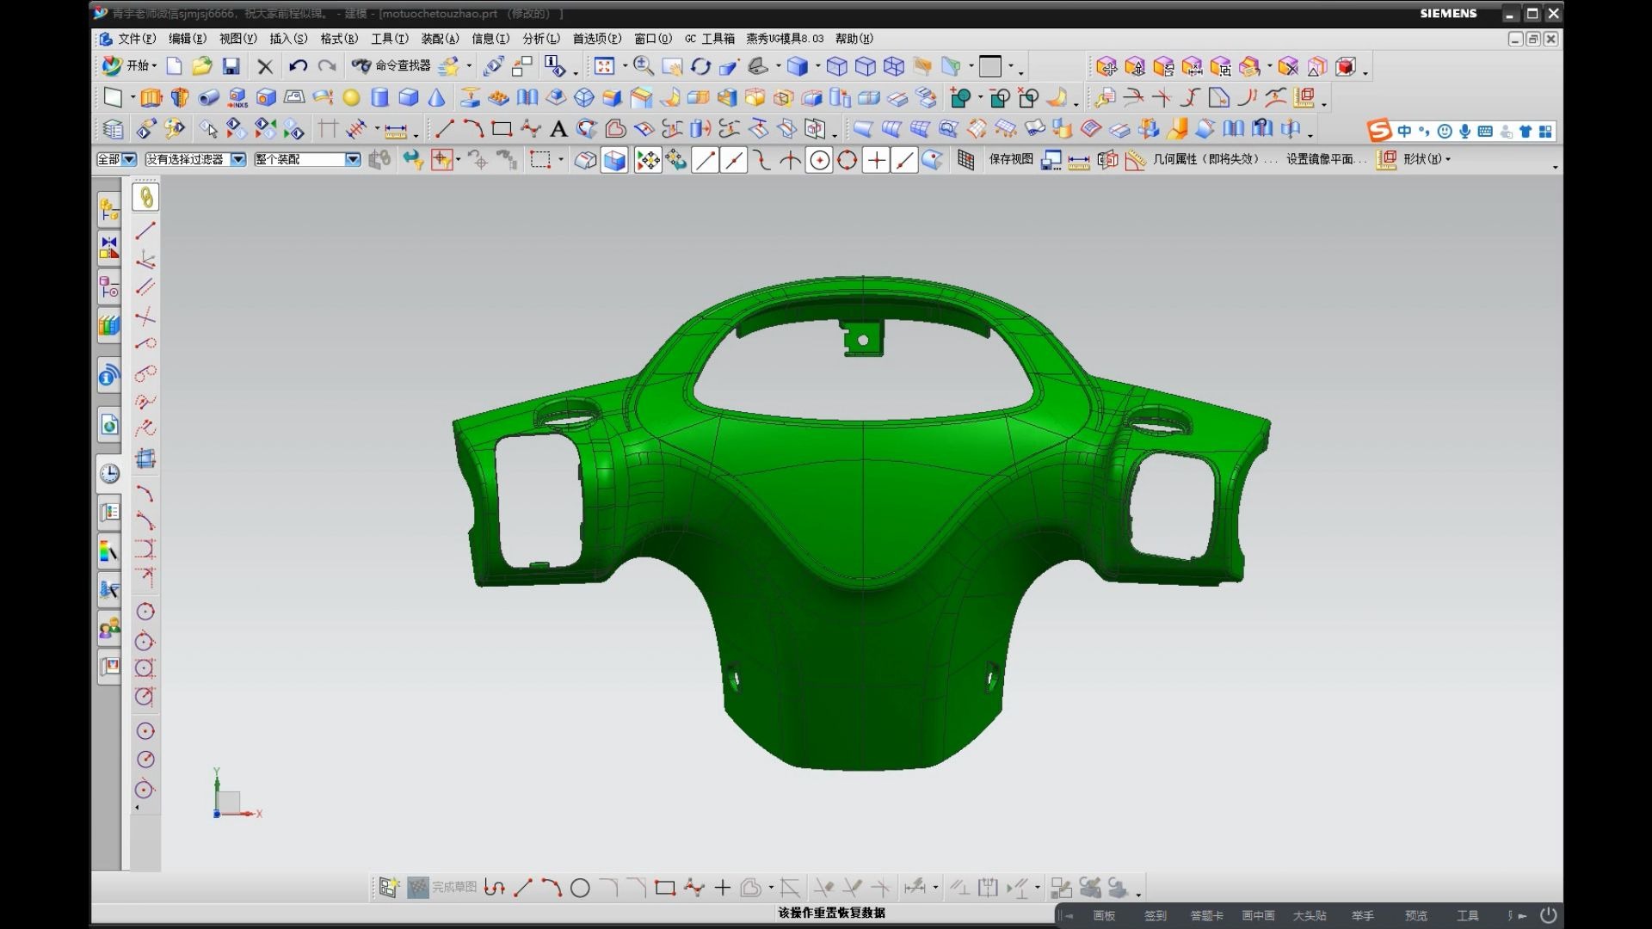Image resolution: width=1652 pixels, height=929 pixels.
Task: Open the history clock sidebar icon
Action: tap(109, 474)
